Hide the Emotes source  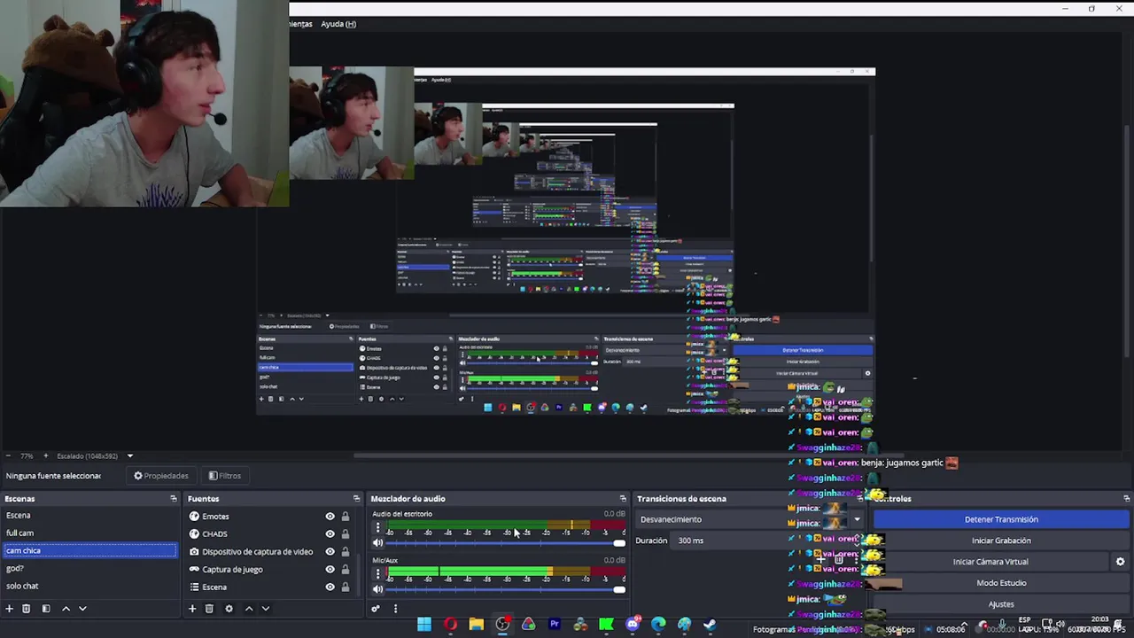[330, 517]
